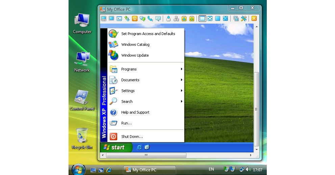
Task: Start voice chat with the phone icon
Action: coord(150,19)
